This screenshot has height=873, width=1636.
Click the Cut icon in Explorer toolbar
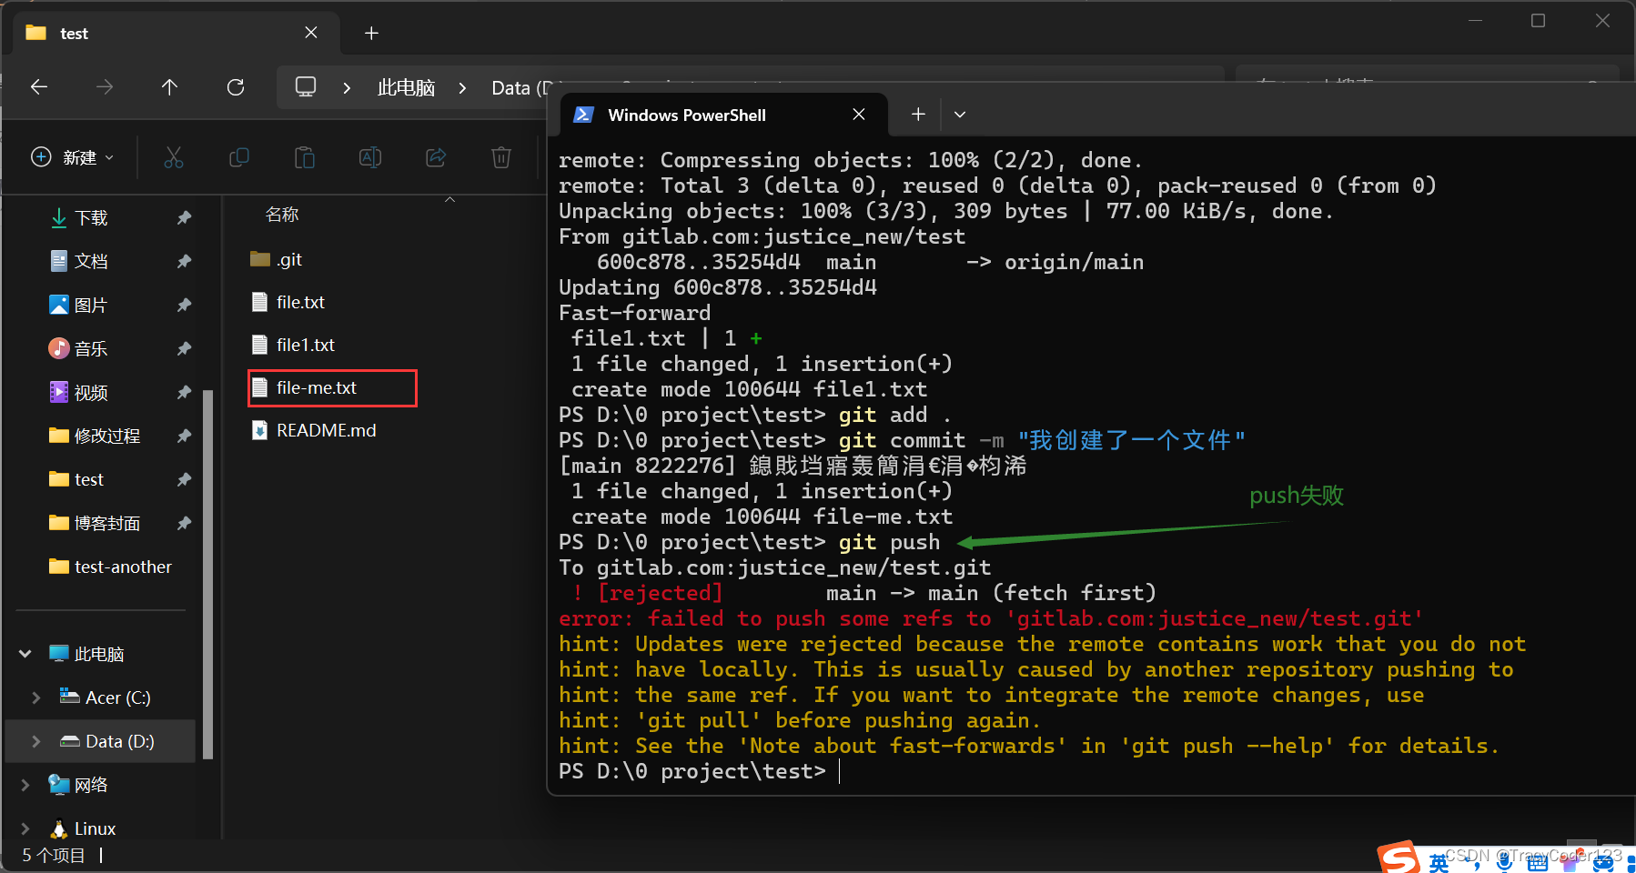(x=174, y=157)
